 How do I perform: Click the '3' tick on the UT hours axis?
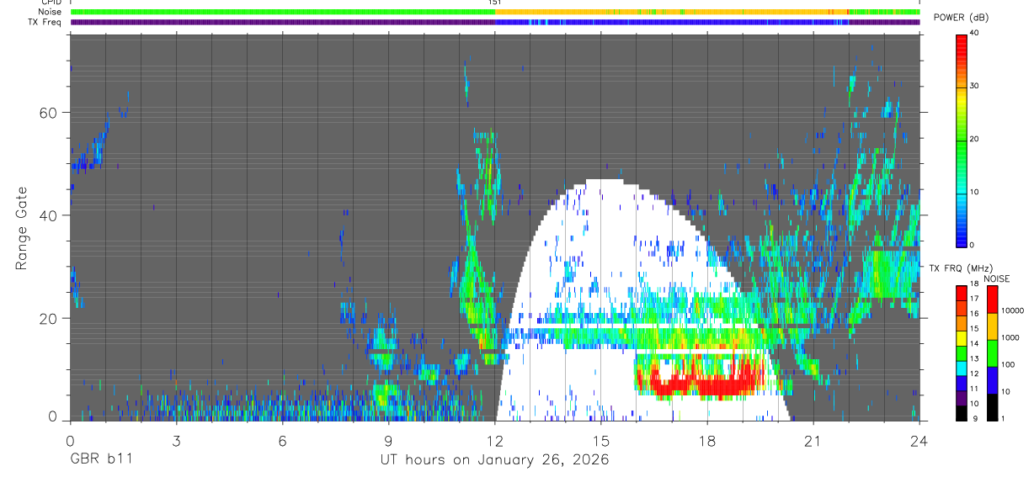[175, 440]
